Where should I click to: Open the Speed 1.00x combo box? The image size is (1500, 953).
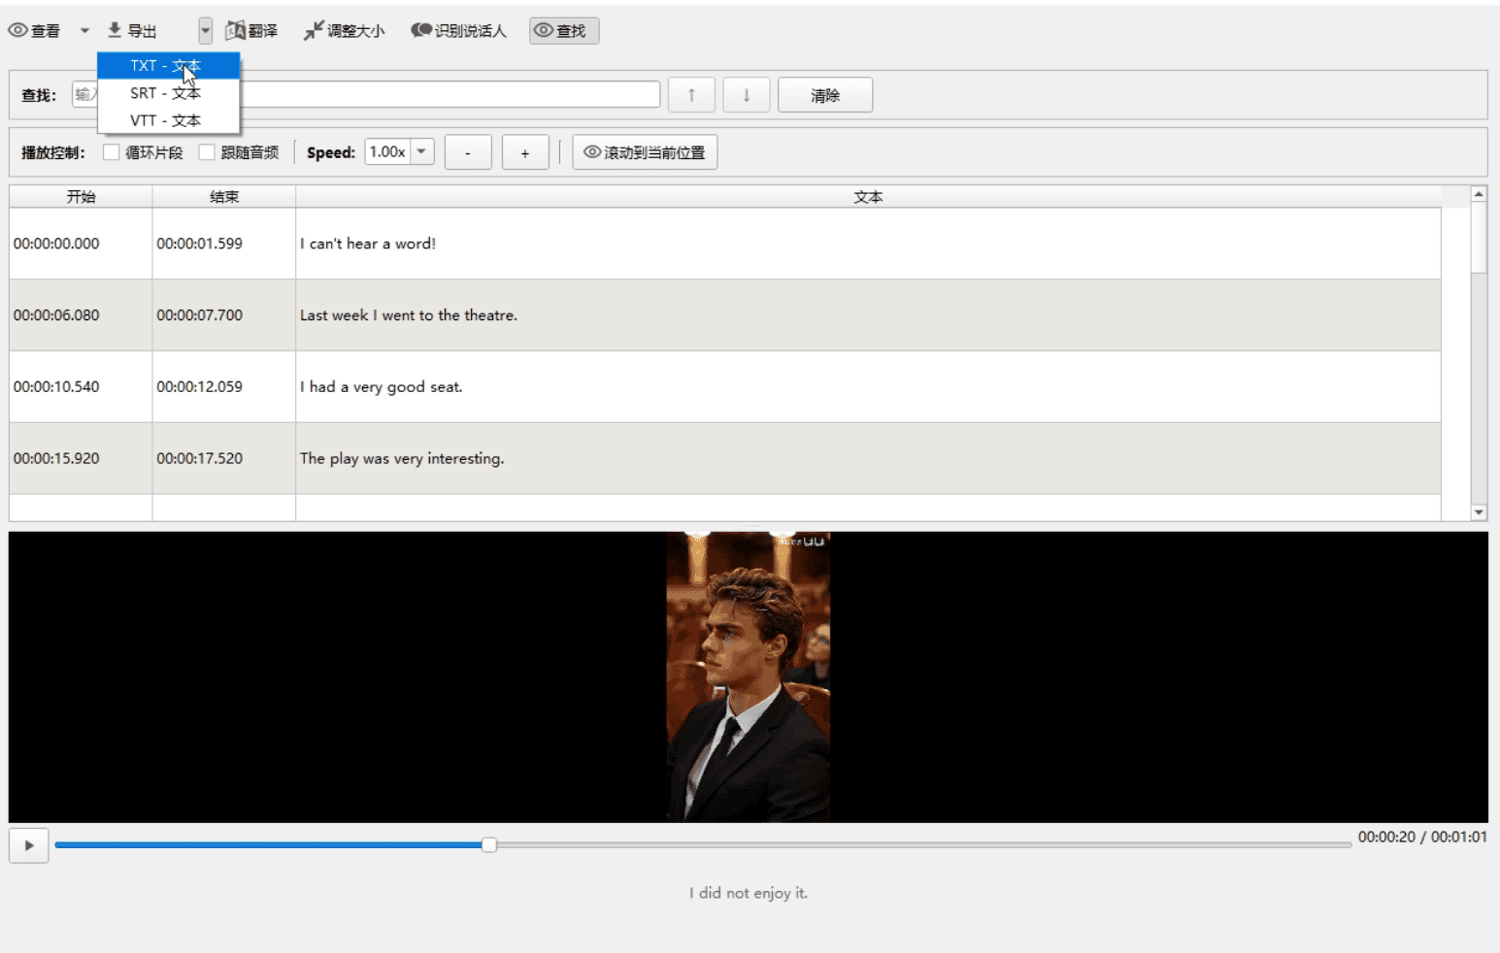coord(399,151)
